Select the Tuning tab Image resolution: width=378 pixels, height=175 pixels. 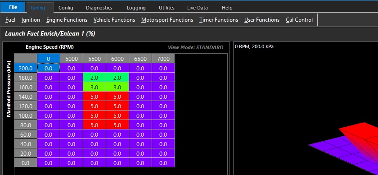point(37,8)
